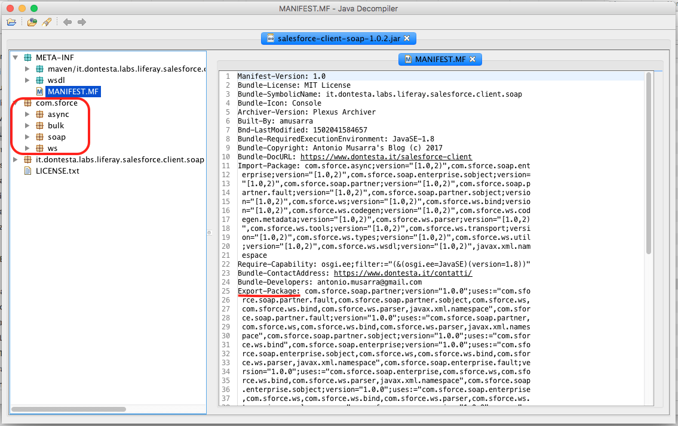Viewport: 678px width, 426px height.
Task: Click the Open Type toolbar icon
Action: pos(32,22)
